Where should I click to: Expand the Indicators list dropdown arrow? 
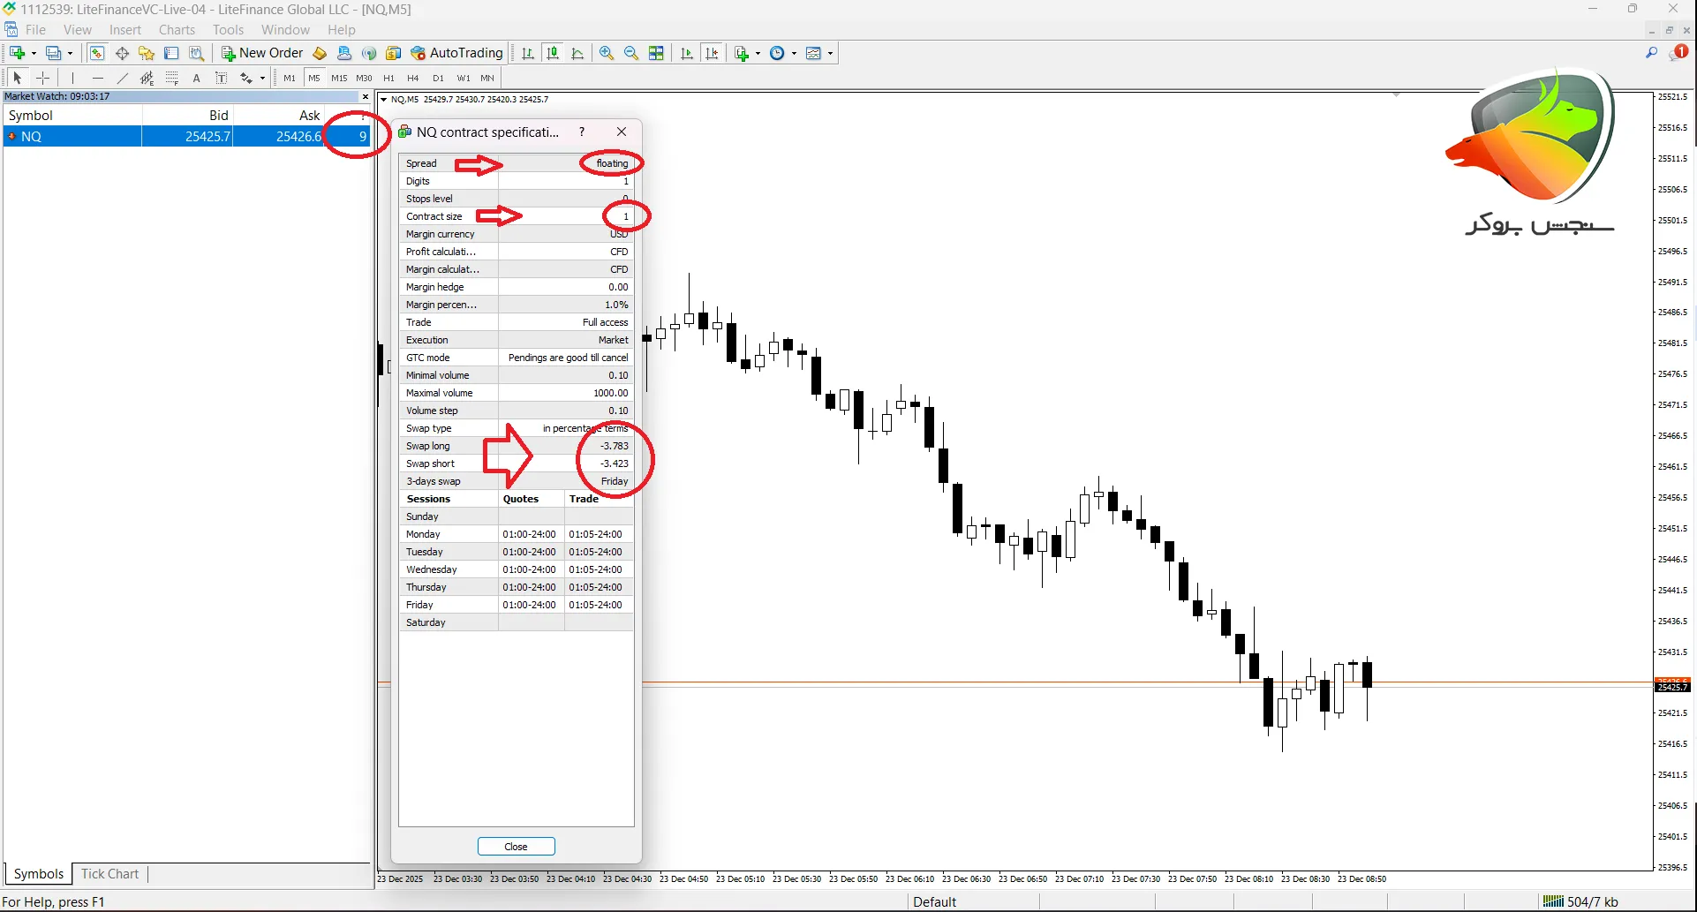[758, 53]
